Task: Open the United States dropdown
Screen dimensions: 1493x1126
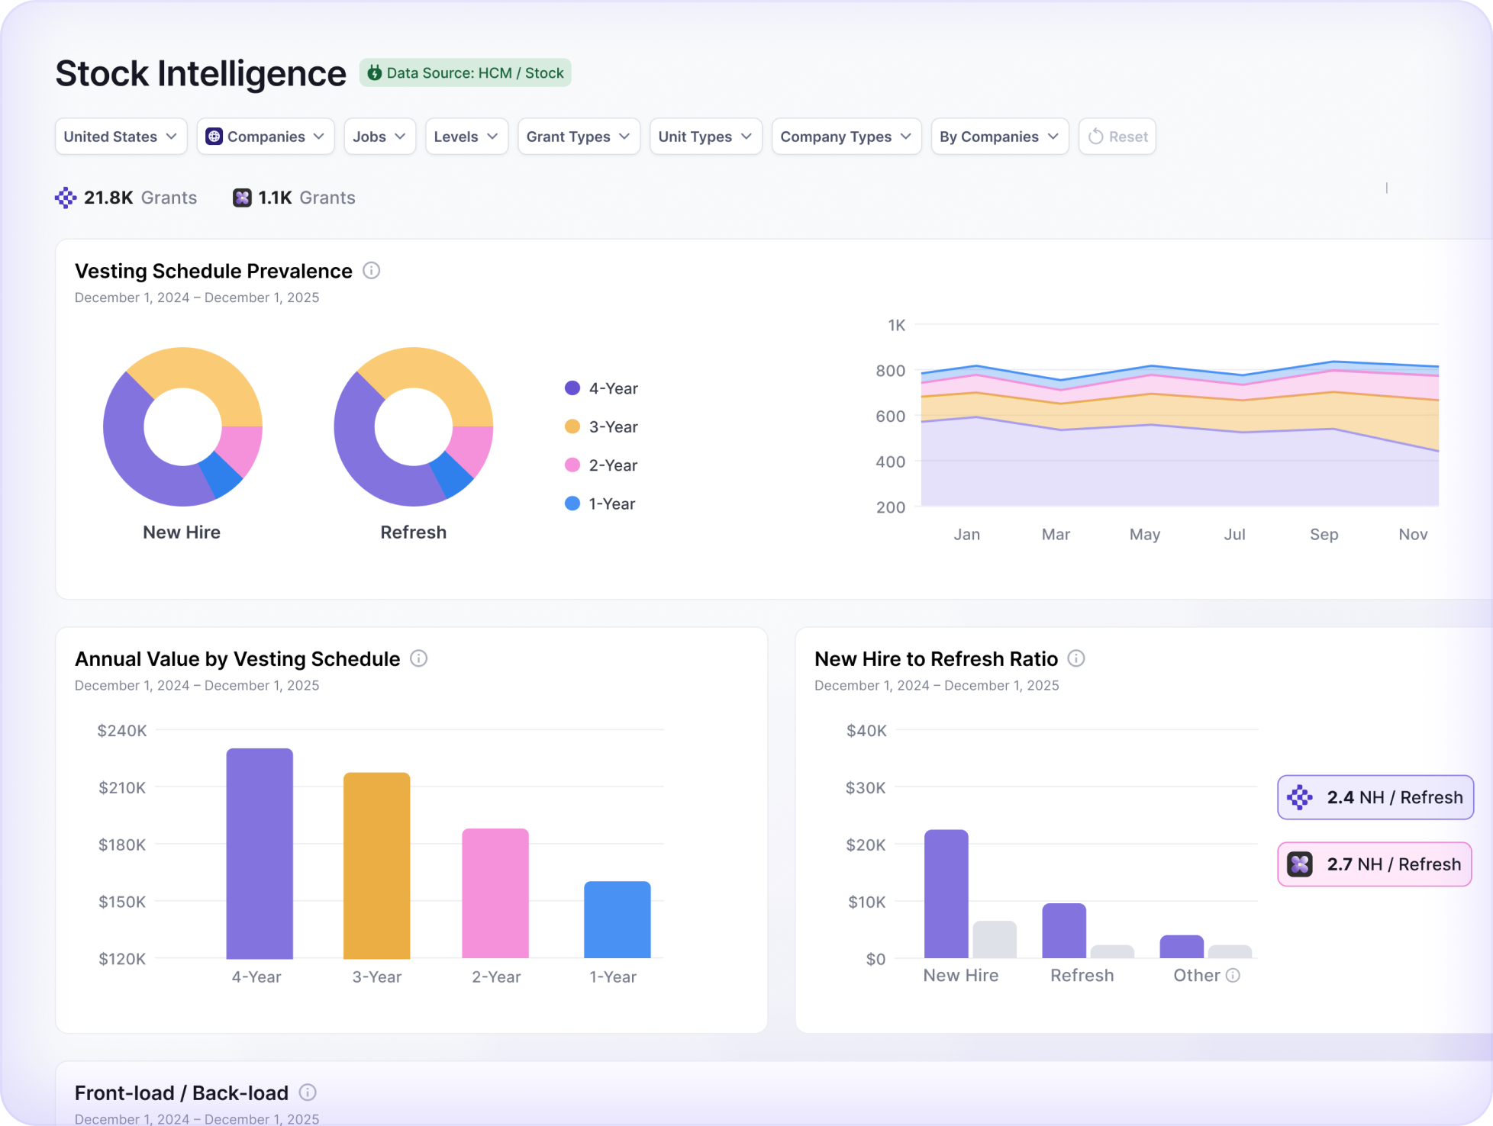Action: click(121, 137)
